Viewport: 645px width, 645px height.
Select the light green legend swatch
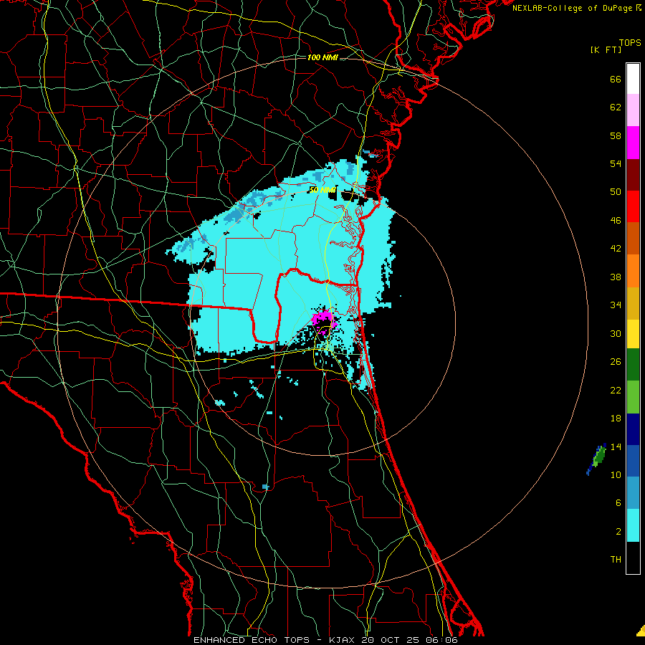click(633, 397)
